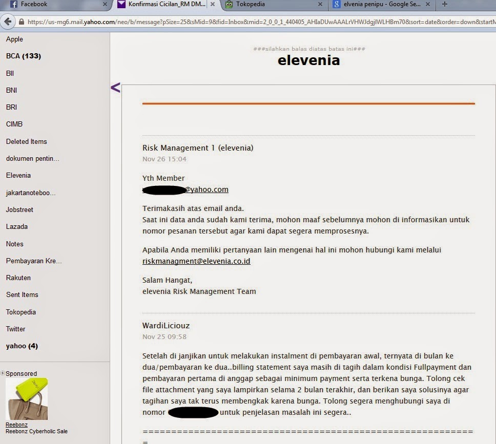
Task: Open the Notes folder
Action: (x=14, y=244)
